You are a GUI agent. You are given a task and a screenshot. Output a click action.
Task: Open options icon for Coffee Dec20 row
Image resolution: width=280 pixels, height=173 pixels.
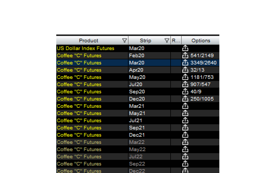click(185, 99)
